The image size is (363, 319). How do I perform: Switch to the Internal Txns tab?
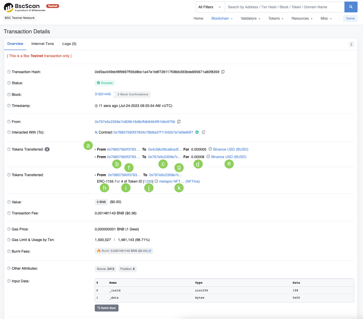coord(43,44)
